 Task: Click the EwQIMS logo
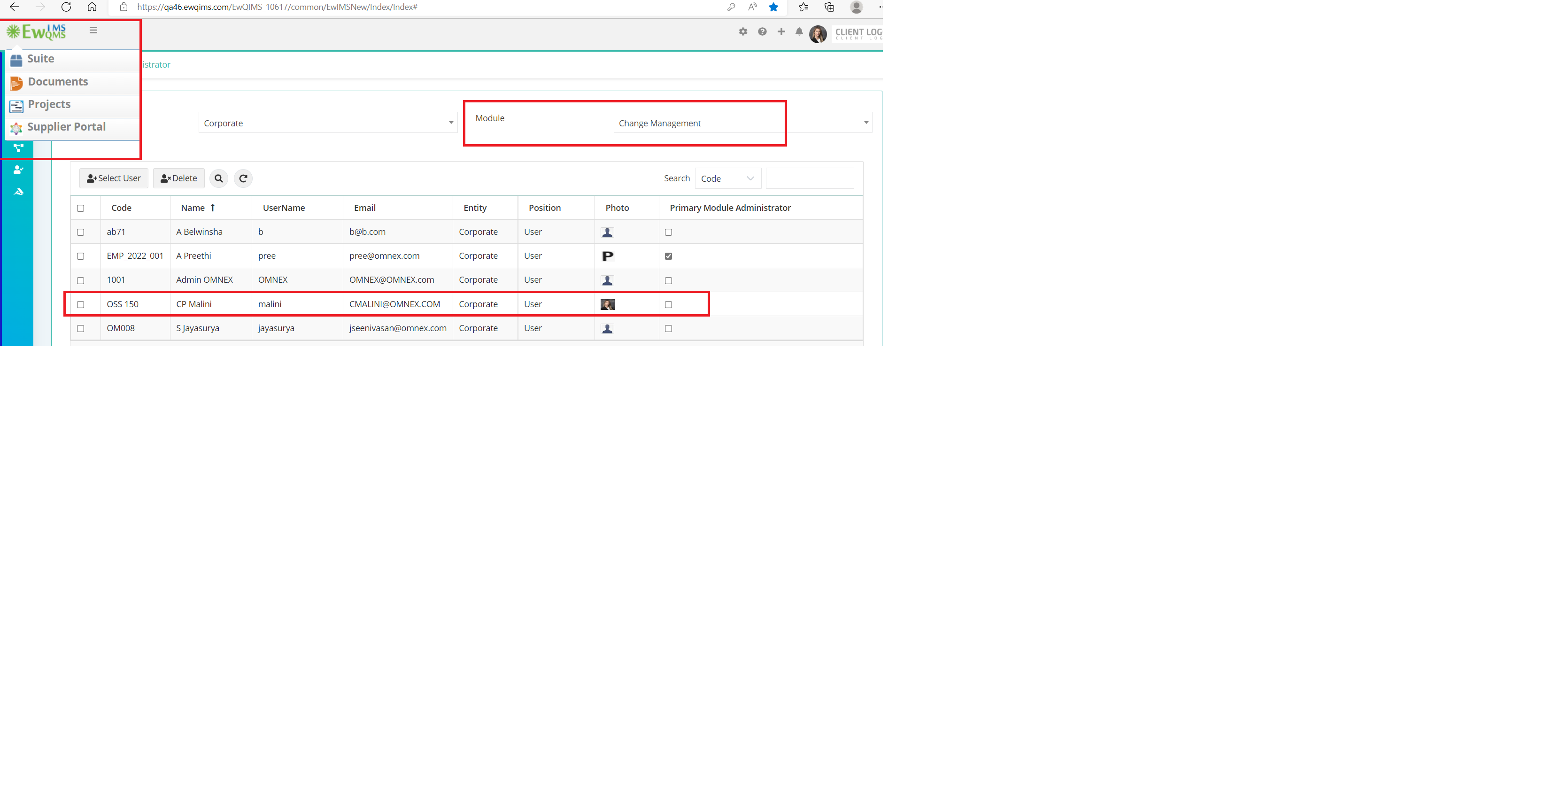(37, 31)
